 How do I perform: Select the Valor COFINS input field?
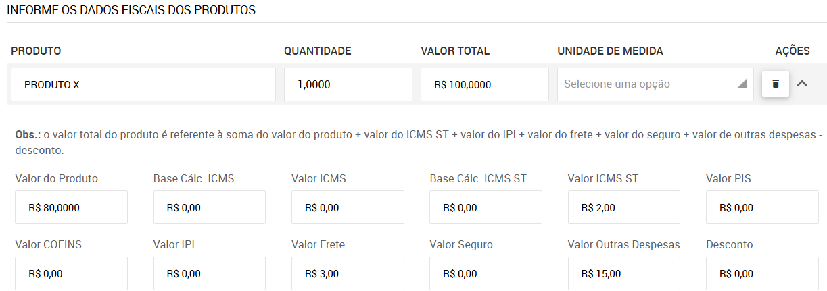click(71, 273)
